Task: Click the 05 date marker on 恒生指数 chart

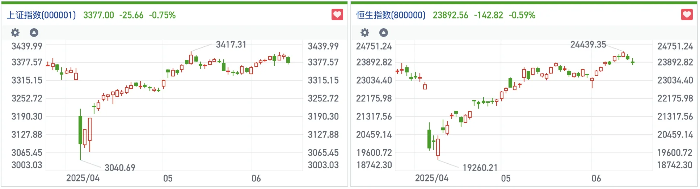Action: pos(506,178)
